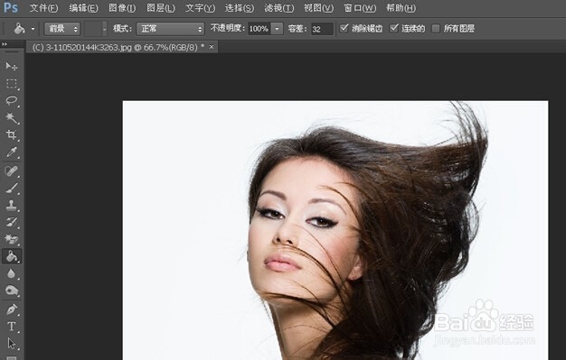Select the Magic Wand tool
566x360 pixels.
(12, 118)
